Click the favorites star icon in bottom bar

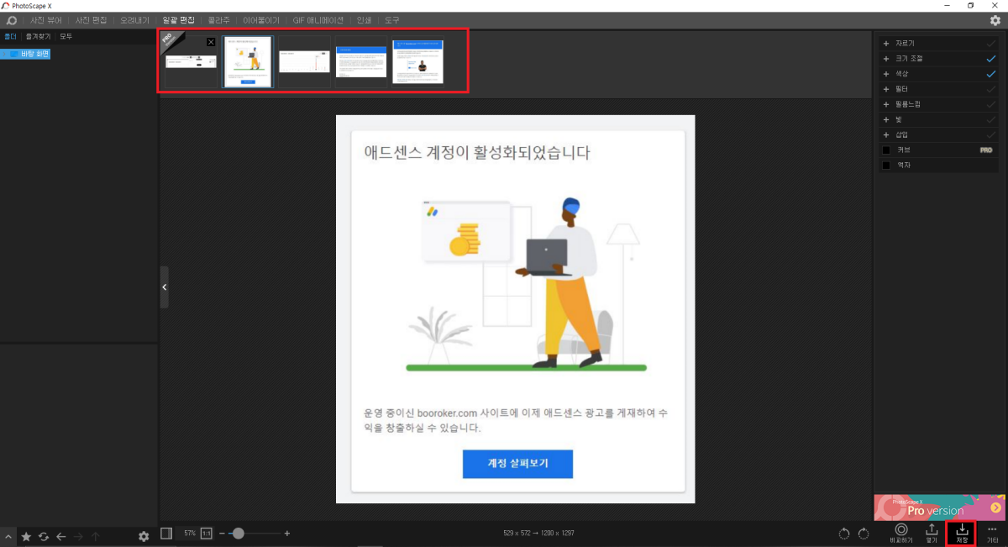tap(26, 536)
